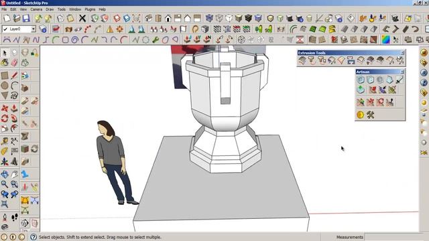The width and height of the screenshot is (429, 241).
Task: Choose the Circle drawing tool
Action: pos(5,86)
